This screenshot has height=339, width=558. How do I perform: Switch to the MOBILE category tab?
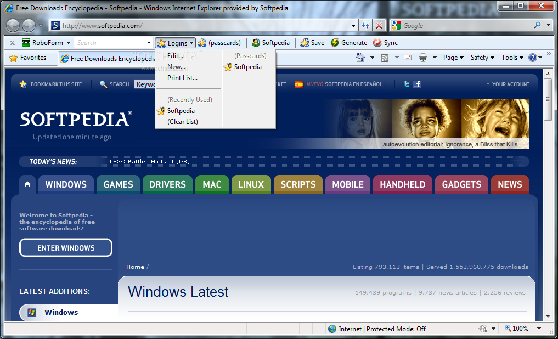[348, 184]
